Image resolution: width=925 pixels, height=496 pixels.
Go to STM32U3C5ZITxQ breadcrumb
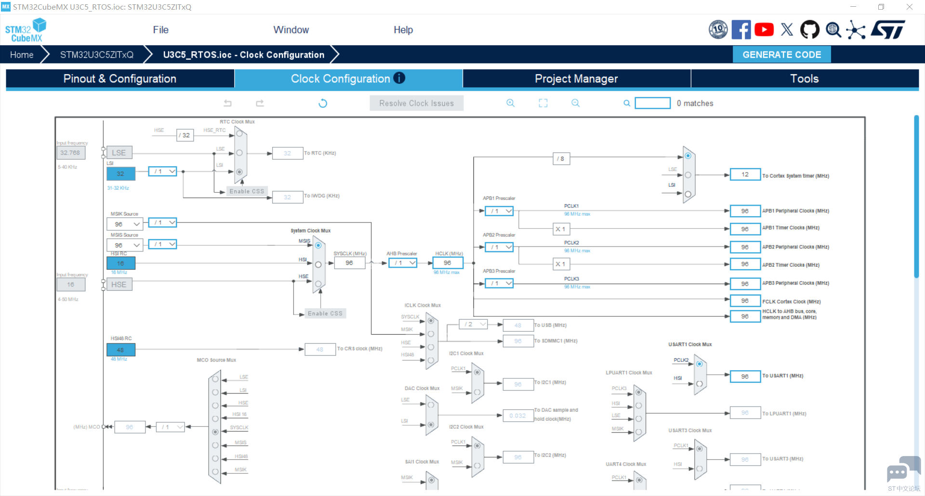coord(97,54)
